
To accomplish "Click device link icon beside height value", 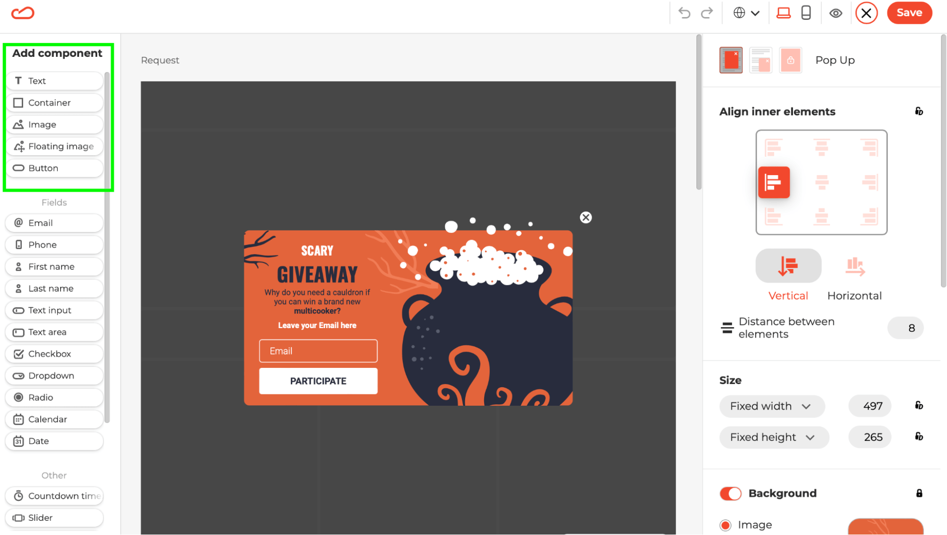I will (919, 437).
